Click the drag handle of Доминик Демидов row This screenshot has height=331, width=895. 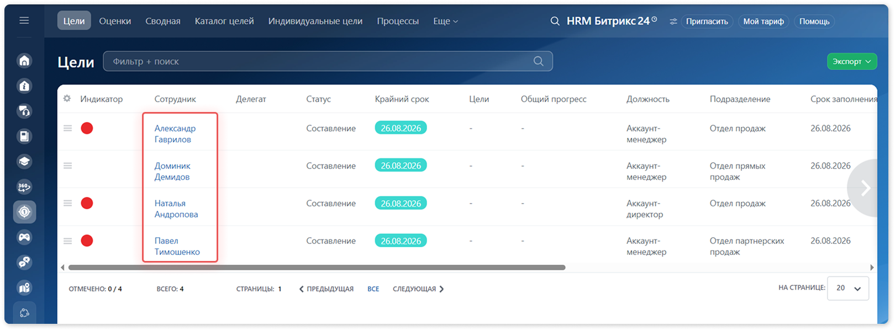pos(67,165)
